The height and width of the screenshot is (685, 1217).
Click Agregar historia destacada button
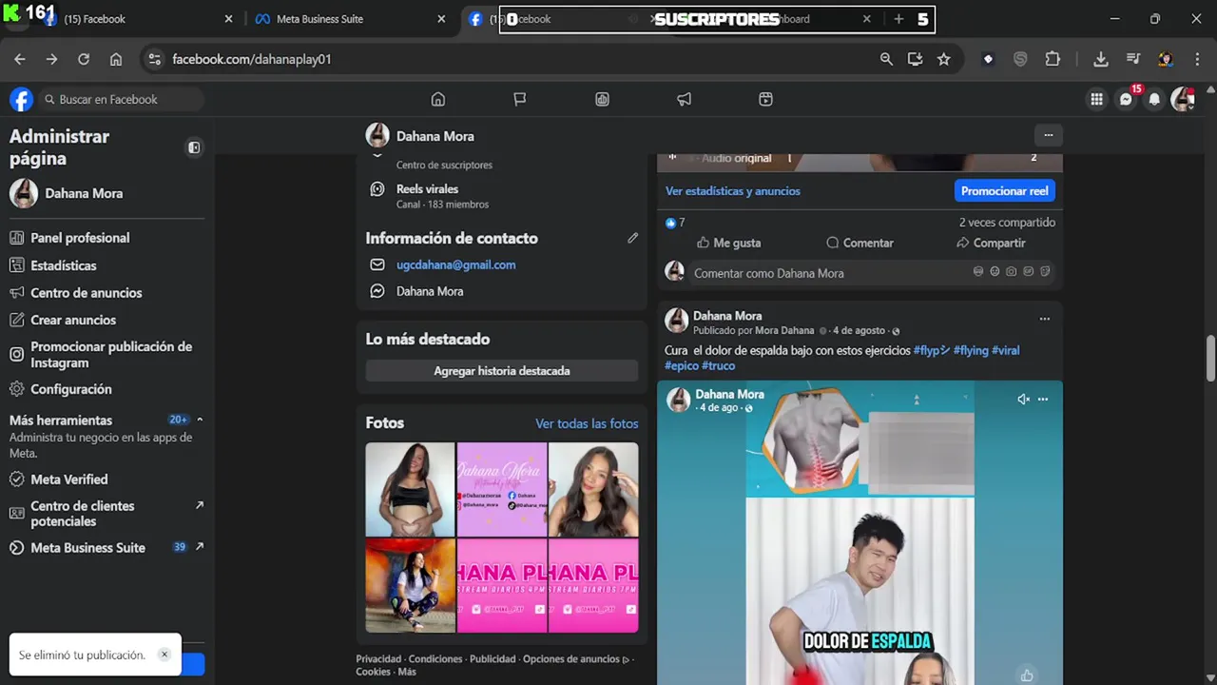pos(502,371)
